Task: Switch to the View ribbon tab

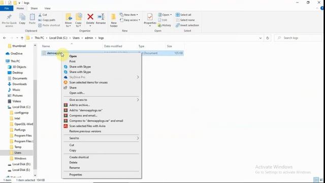Action: point(47,8)
